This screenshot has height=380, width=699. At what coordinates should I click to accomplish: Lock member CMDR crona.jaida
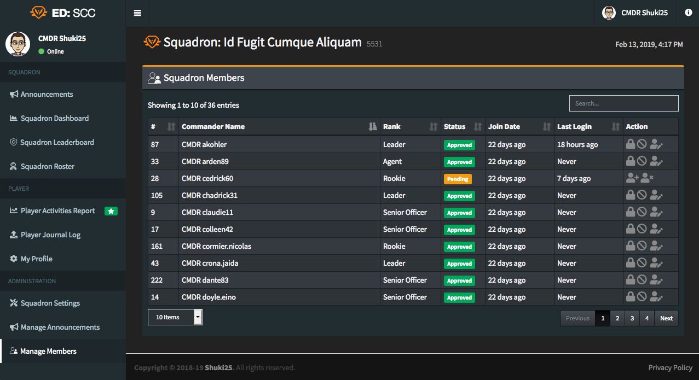(x=631, y=263)
